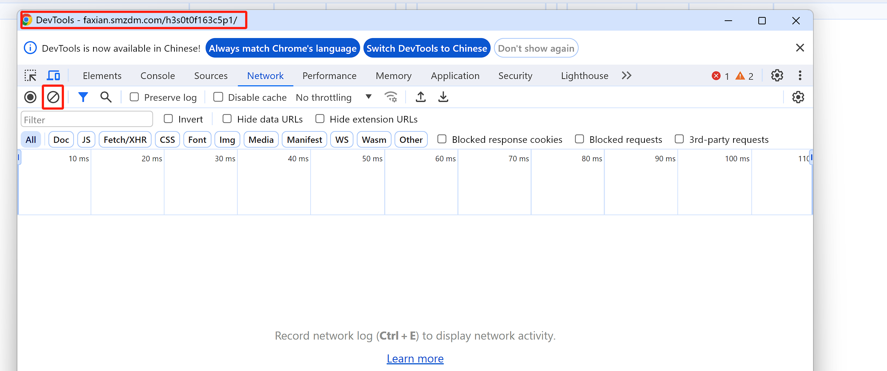The image size is (887, 371).
Task: Stop recording network log
Action: [x=30, y=97]
